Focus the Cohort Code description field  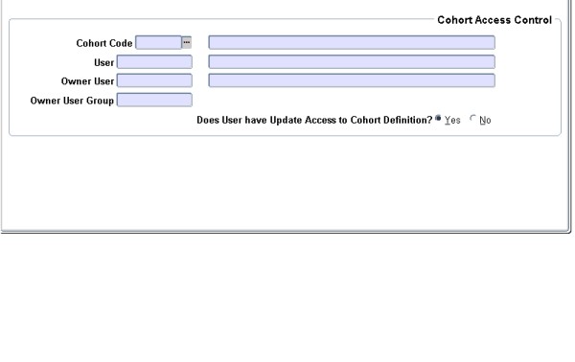[x=352, y=42]
